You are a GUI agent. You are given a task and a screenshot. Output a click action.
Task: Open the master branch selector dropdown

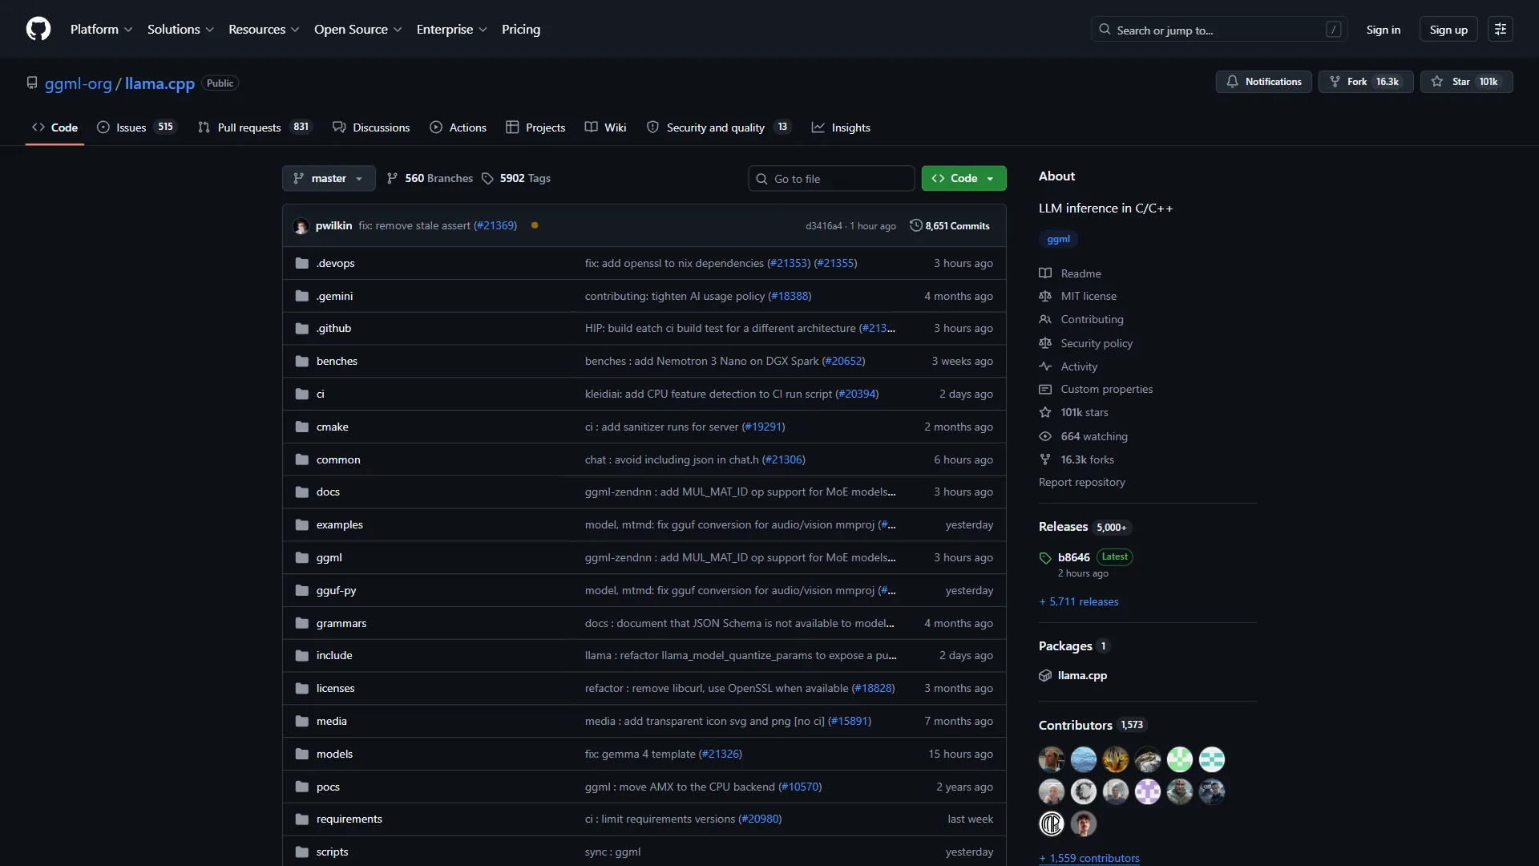click(329, 178)
